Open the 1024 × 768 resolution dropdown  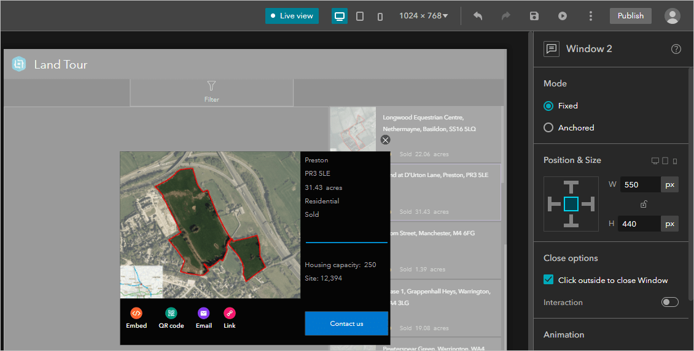point(424,16)
